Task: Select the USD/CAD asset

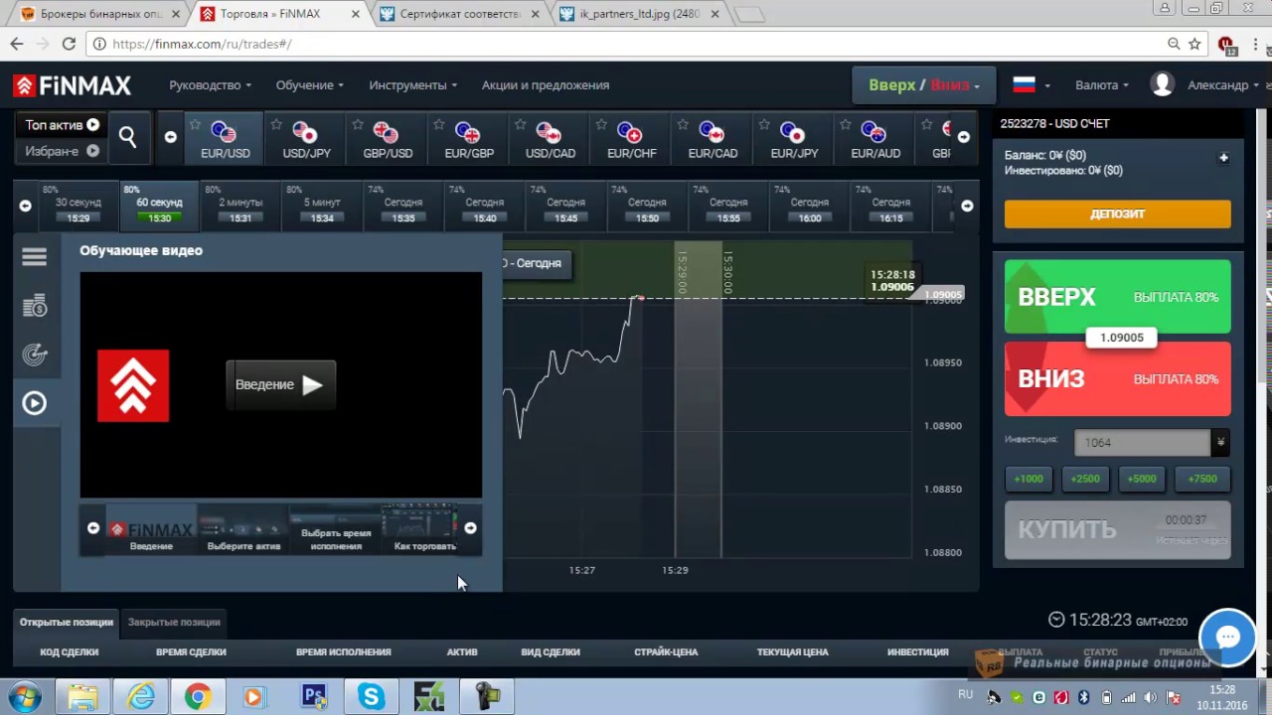Action: coord(551,139)
